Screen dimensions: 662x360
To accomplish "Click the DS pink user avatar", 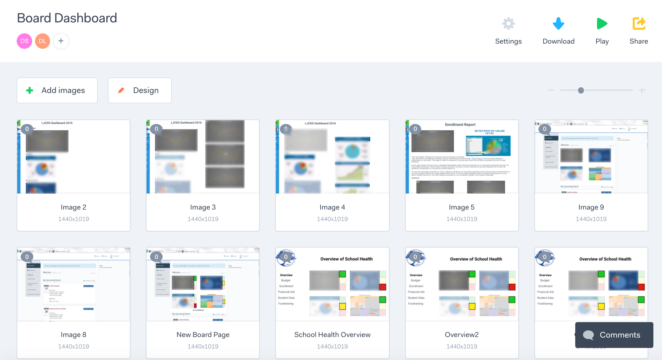I will click(24, 41).
